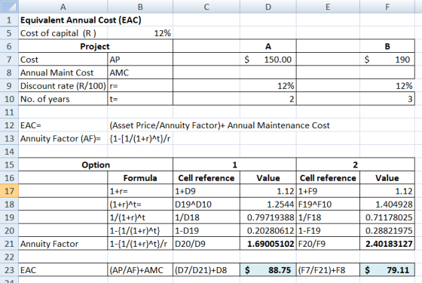Select the value 1.404928

(x=387, y=205)
